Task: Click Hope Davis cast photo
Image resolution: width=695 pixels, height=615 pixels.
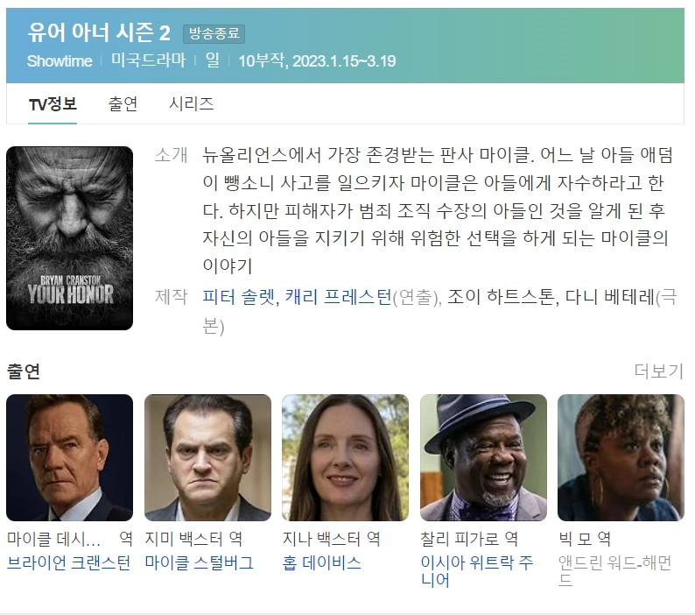Action: [x=345, y=457]
